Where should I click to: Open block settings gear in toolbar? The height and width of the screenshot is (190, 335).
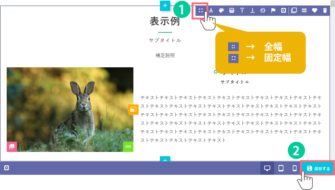(284, 10)
